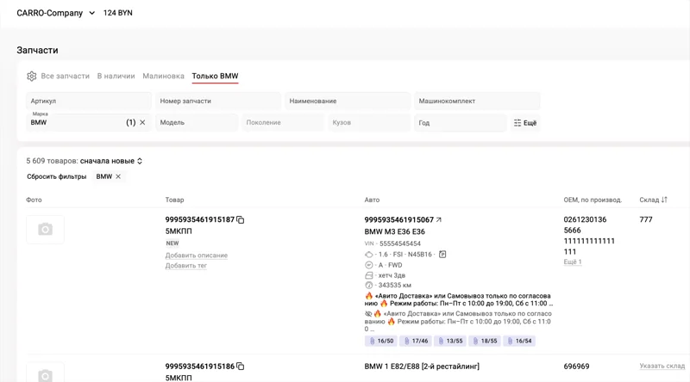This screenshot has height=382, width=690.
Task: Open car 9995935461915067 via arrow icon
Action: [x=439, y=220]
